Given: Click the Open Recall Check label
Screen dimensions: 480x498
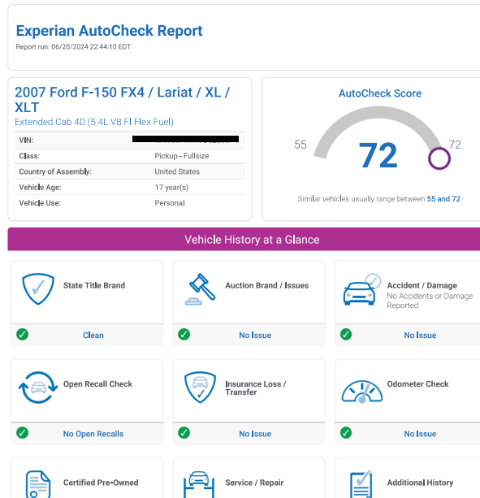Looking at the screenshot, I should coord(97,384).
